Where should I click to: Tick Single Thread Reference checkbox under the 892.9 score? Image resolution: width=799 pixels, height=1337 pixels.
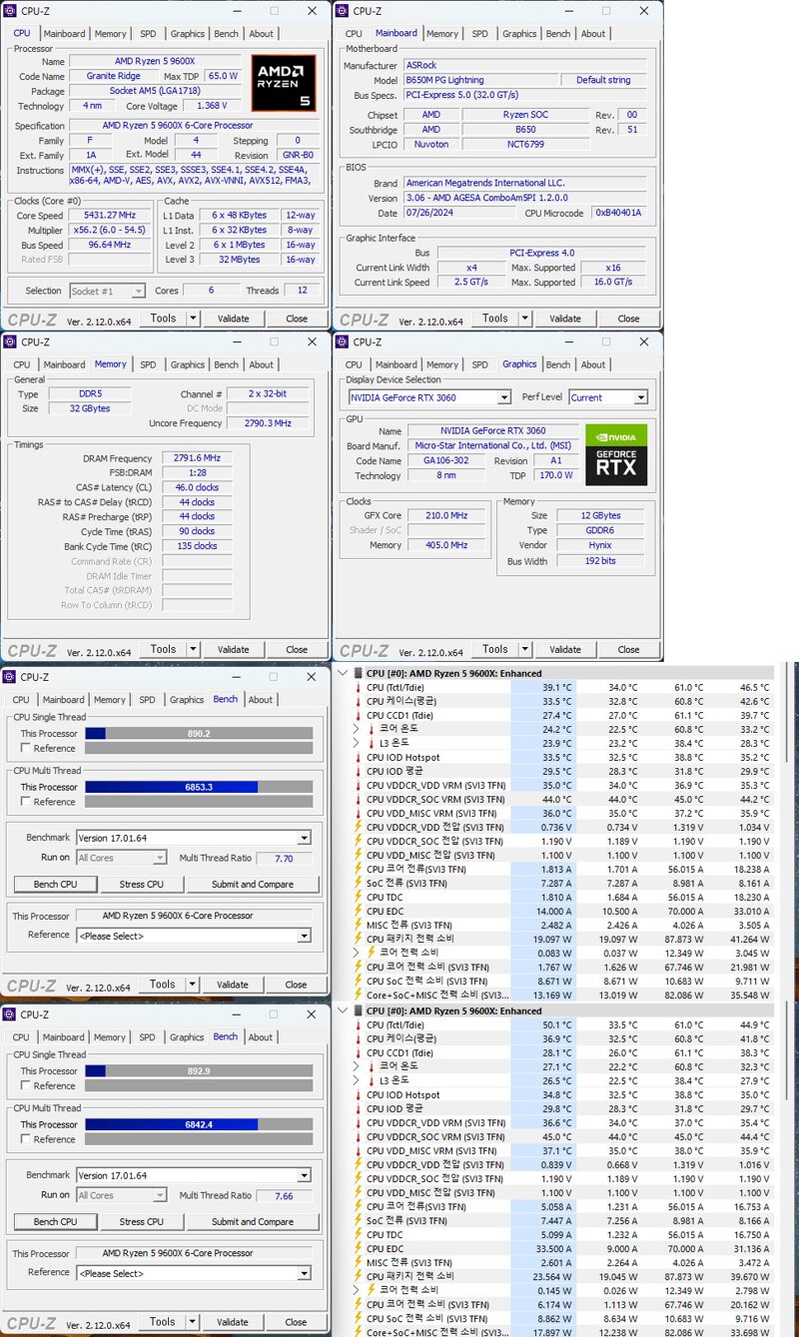pos(26,1085)
